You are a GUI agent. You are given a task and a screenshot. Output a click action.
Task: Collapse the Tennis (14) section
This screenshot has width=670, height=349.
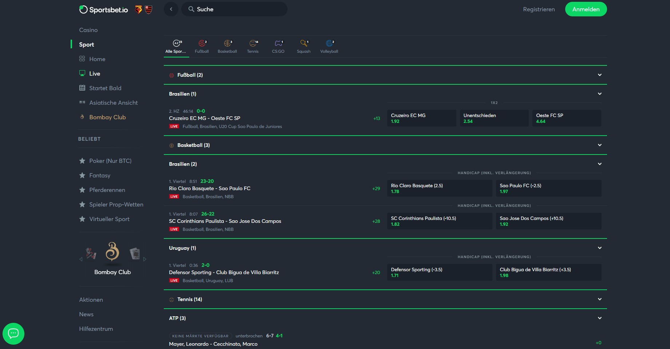click(600, 299)
